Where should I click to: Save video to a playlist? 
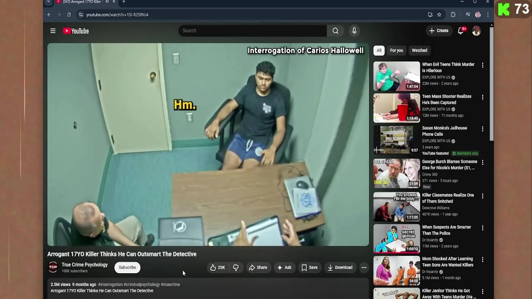(x=309, y=267)
